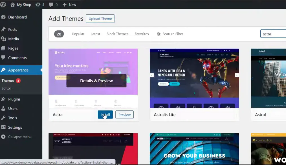Click the New plus icon
This screenshot has height=165, width=286.
[64, 5]
